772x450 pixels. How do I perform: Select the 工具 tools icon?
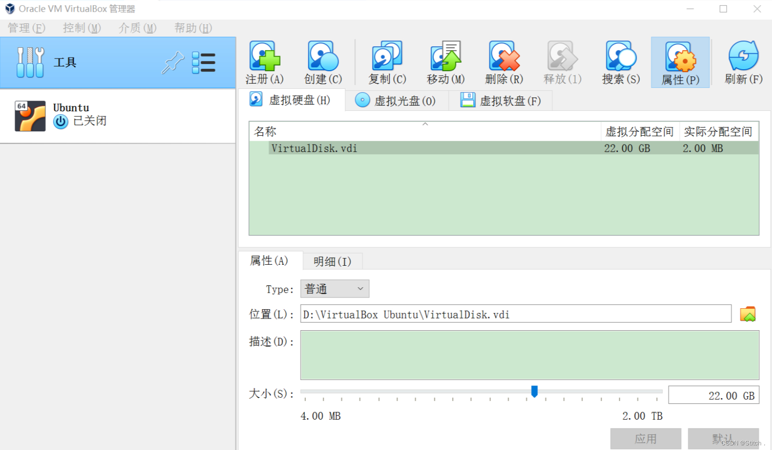point(30,62)
